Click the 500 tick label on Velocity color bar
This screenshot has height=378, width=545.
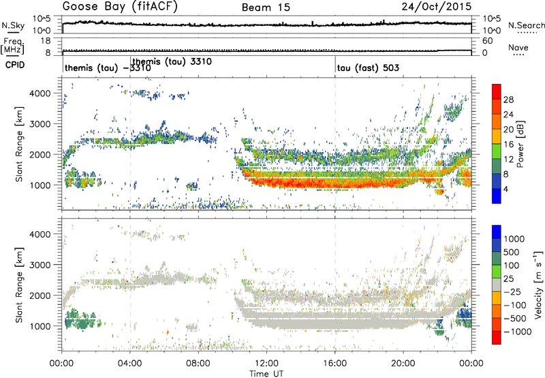(x=511, y=252)
